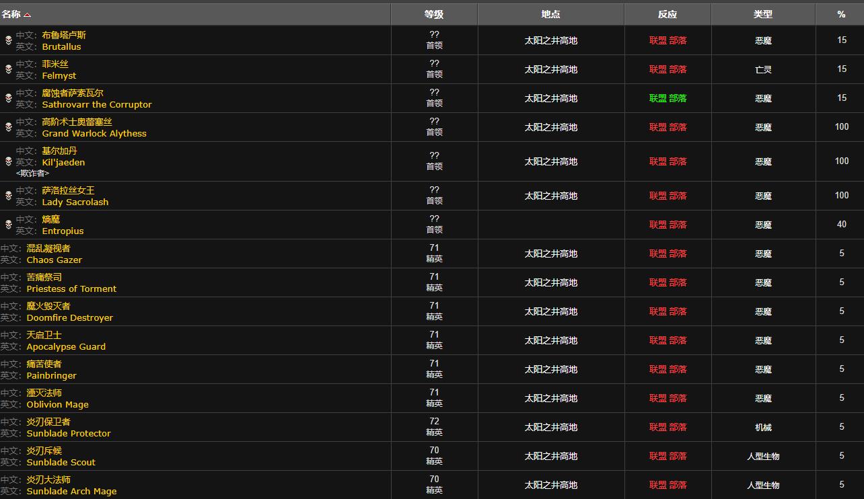Sort the table by 地点 column header

550,14
